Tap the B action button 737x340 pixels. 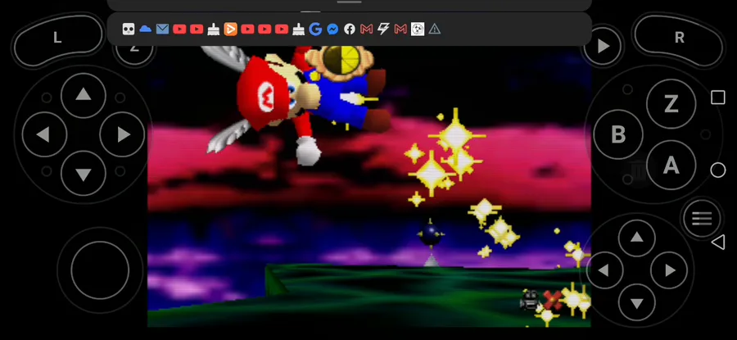pos(617,134)
